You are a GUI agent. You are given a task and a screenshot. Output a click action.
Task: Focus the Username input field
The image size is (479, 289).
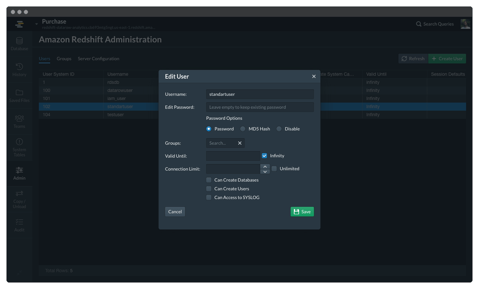point(260,94)
